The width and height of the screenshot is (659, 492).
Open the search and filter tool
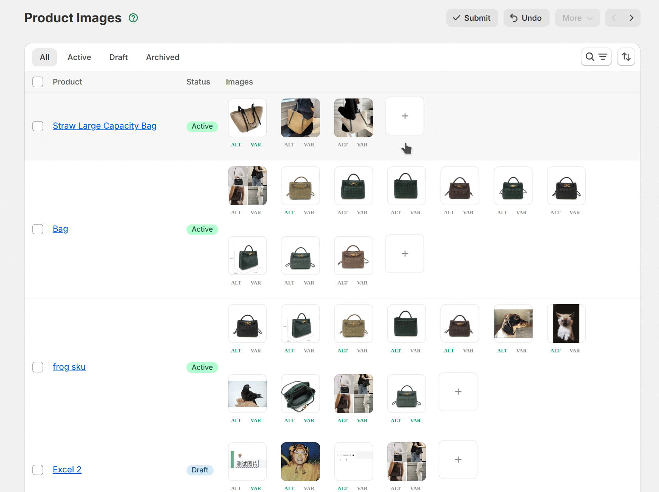coord(596,57)
